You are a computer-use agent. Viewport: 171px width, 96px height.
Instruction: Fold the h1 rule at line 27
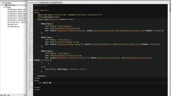(32, 67)
